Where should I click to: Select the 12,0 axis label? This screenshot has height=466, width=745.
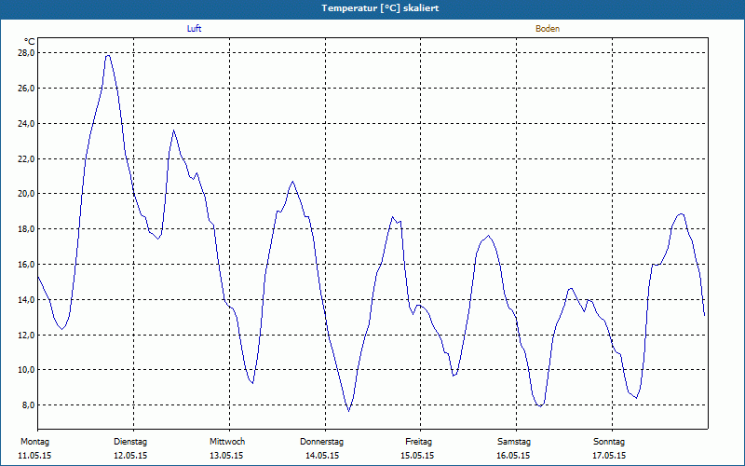27,335
